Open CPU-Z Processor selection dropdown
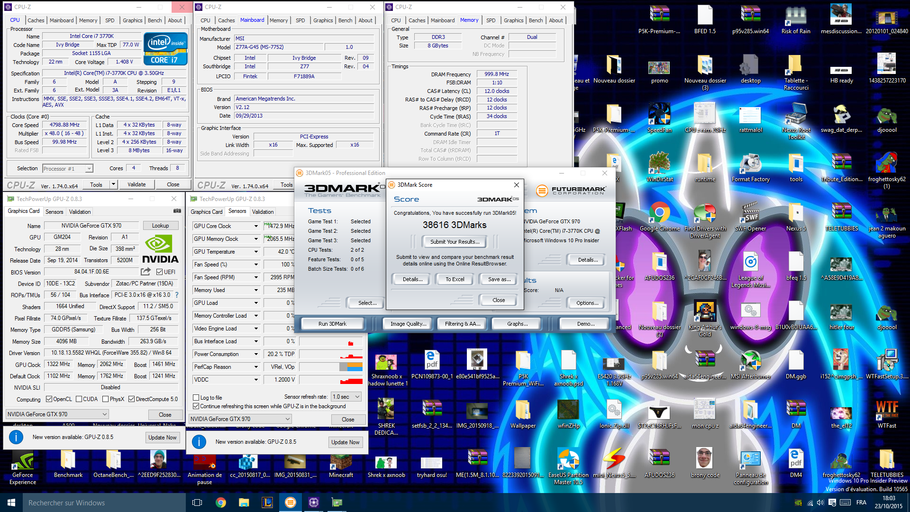The image size is (910, 512). click(68, 168)
